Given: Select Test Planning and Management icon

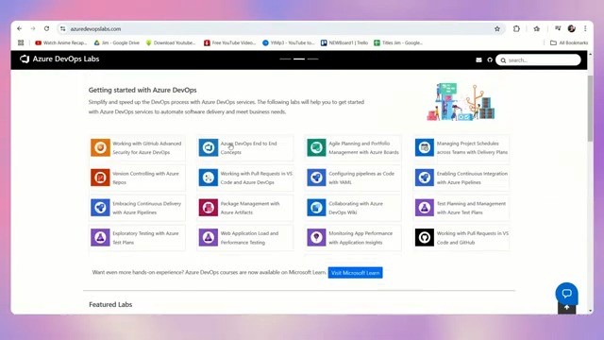Looking at the screenshot, I should click(425, 208).
